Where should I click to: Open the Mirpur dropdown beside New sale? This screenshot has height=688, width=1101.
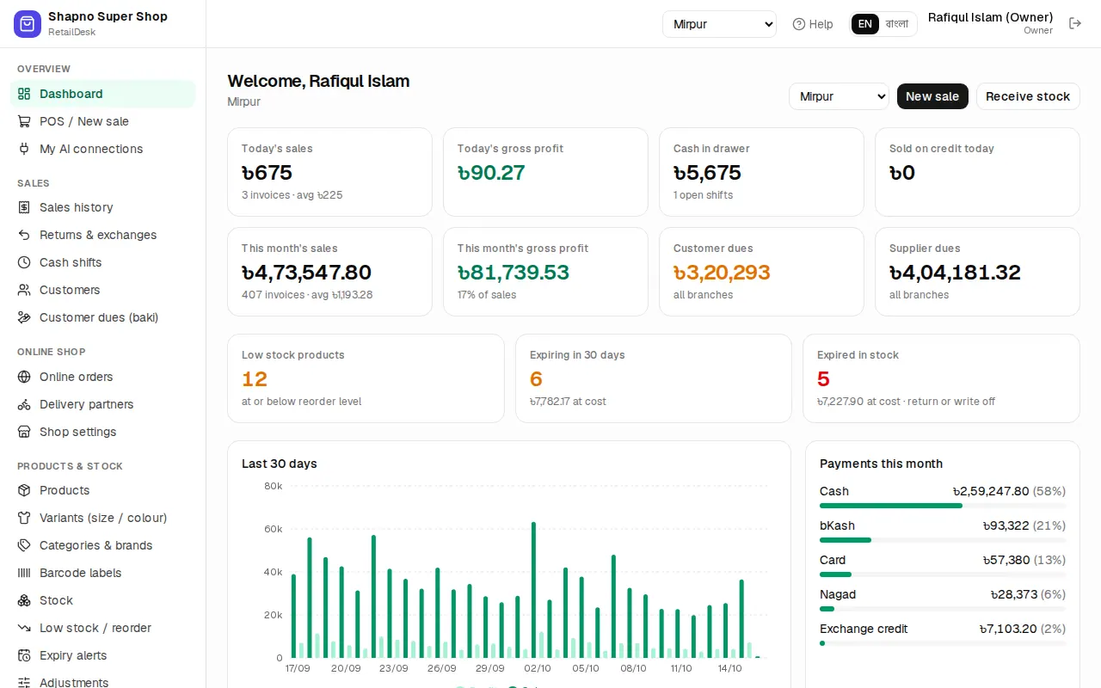coord(839,96)
